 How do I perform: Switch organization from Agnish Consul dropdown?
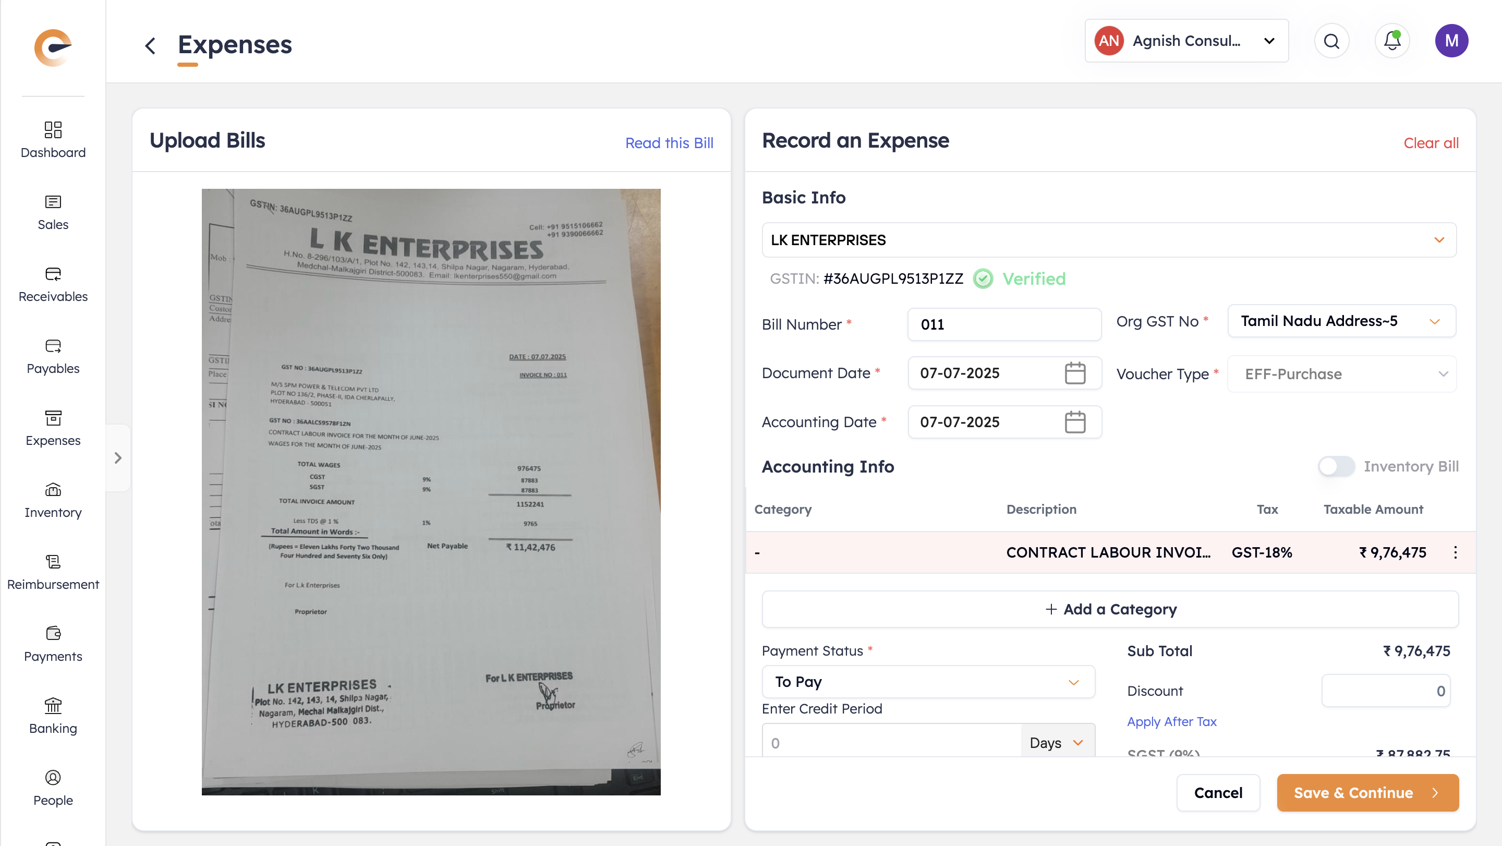(x=1186, y=41)
